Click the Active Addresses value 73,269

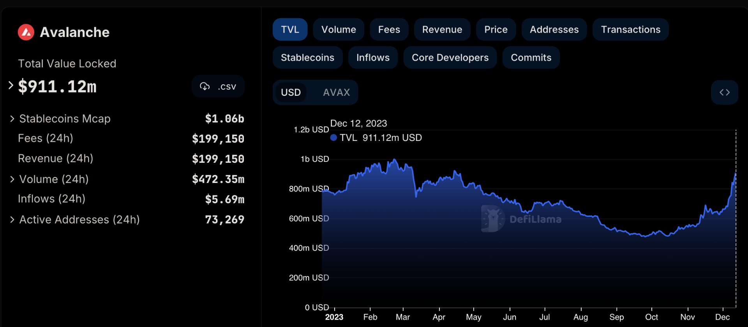(x=224, y=220)
